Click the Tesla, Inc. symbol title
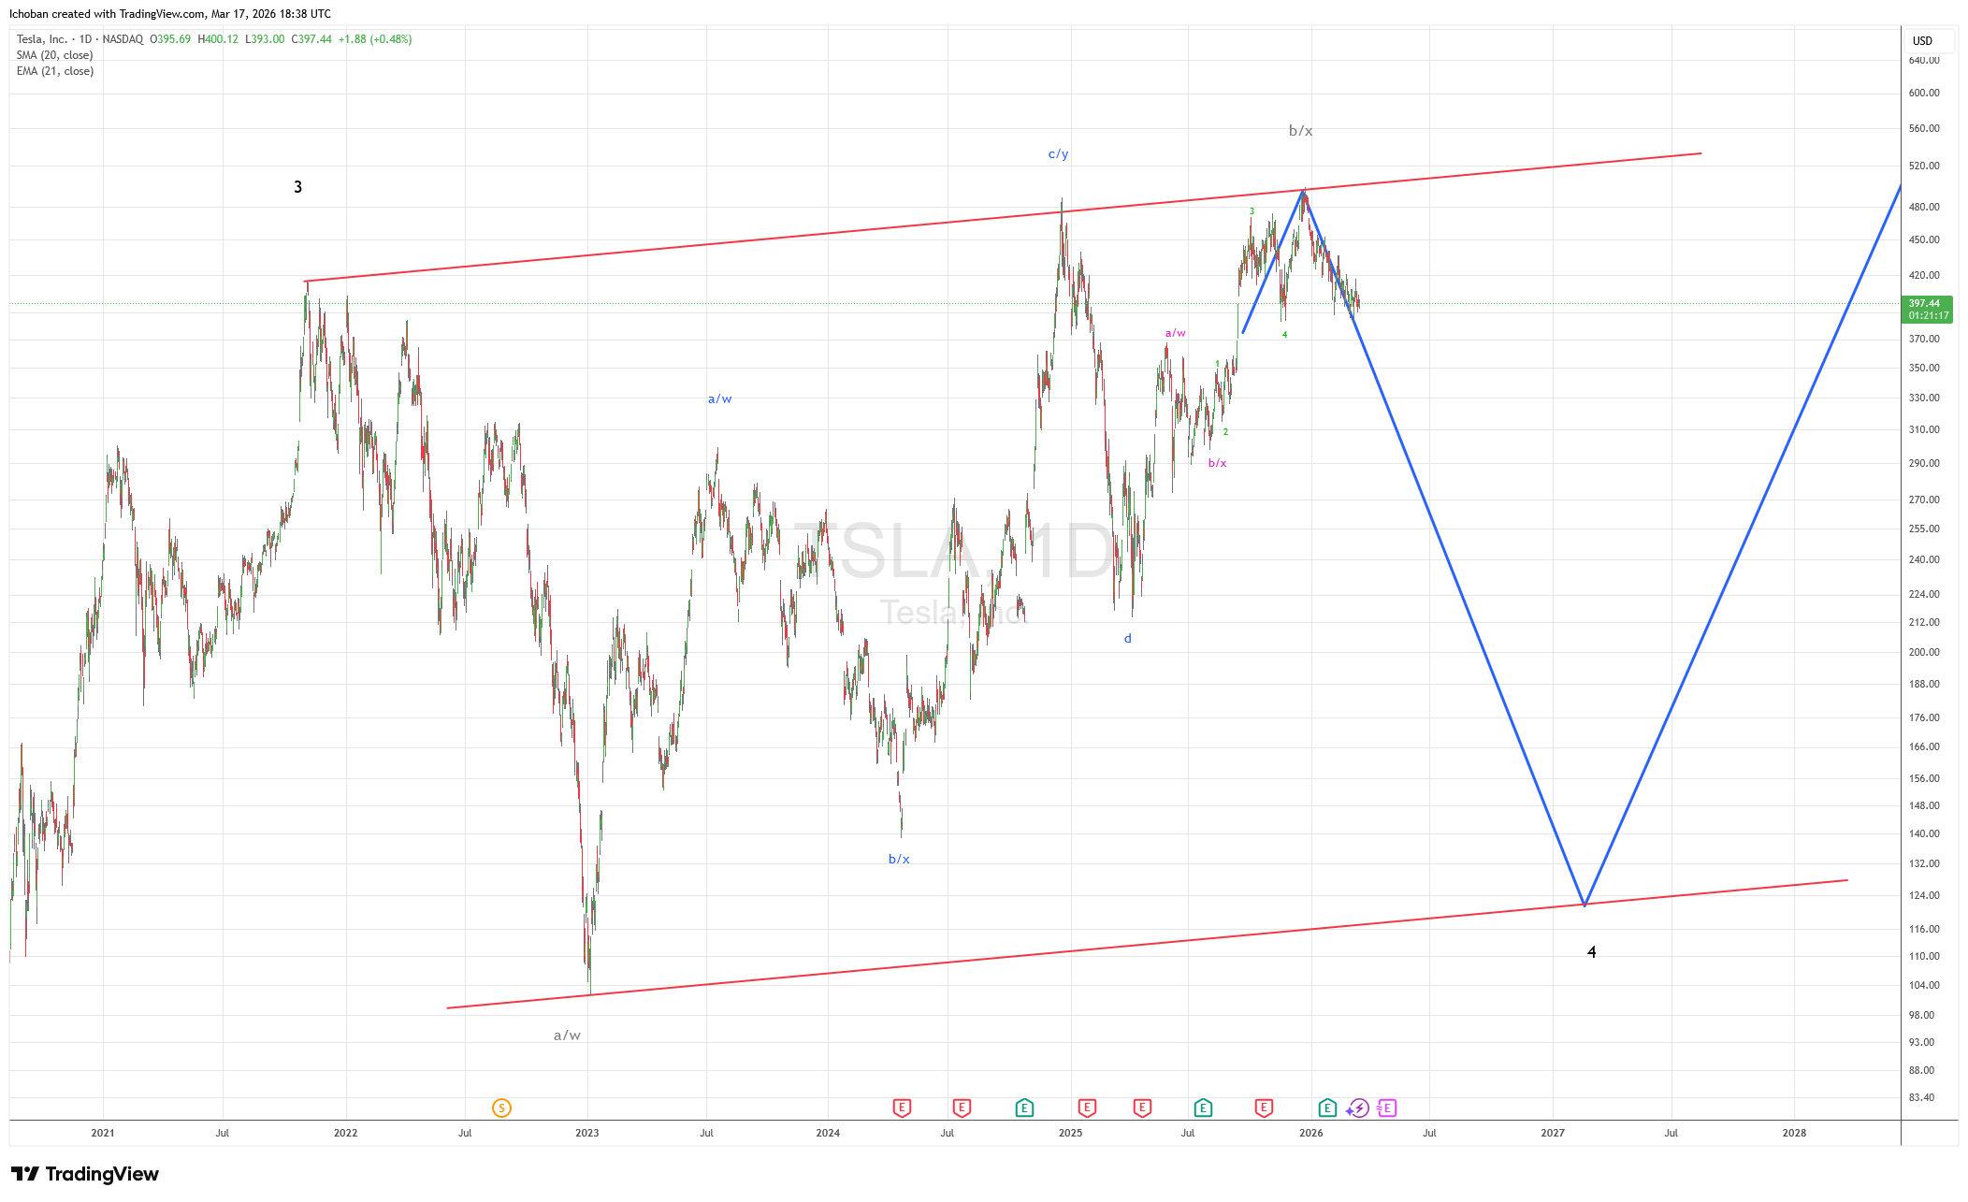This screenshot has height=1202, width=1968. [42, 39]
